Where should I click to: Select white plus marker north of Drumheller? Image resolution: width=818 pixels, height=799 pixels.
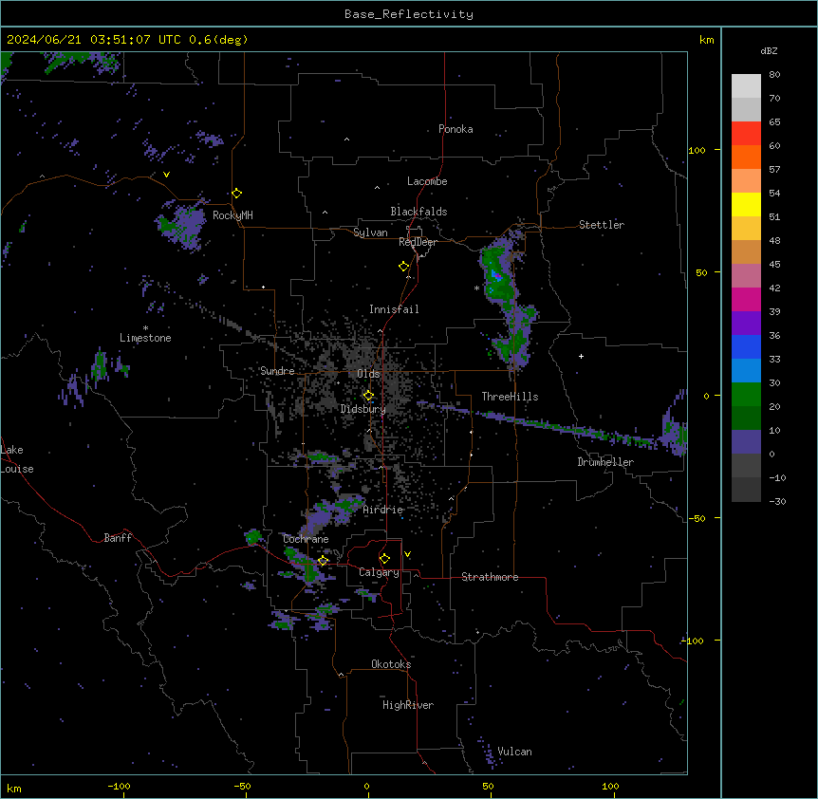point(581,356)
